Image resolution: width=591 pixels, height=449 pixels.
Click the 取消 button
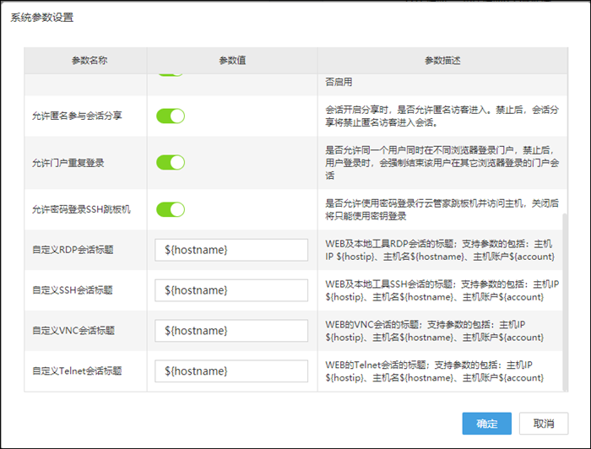543,424
